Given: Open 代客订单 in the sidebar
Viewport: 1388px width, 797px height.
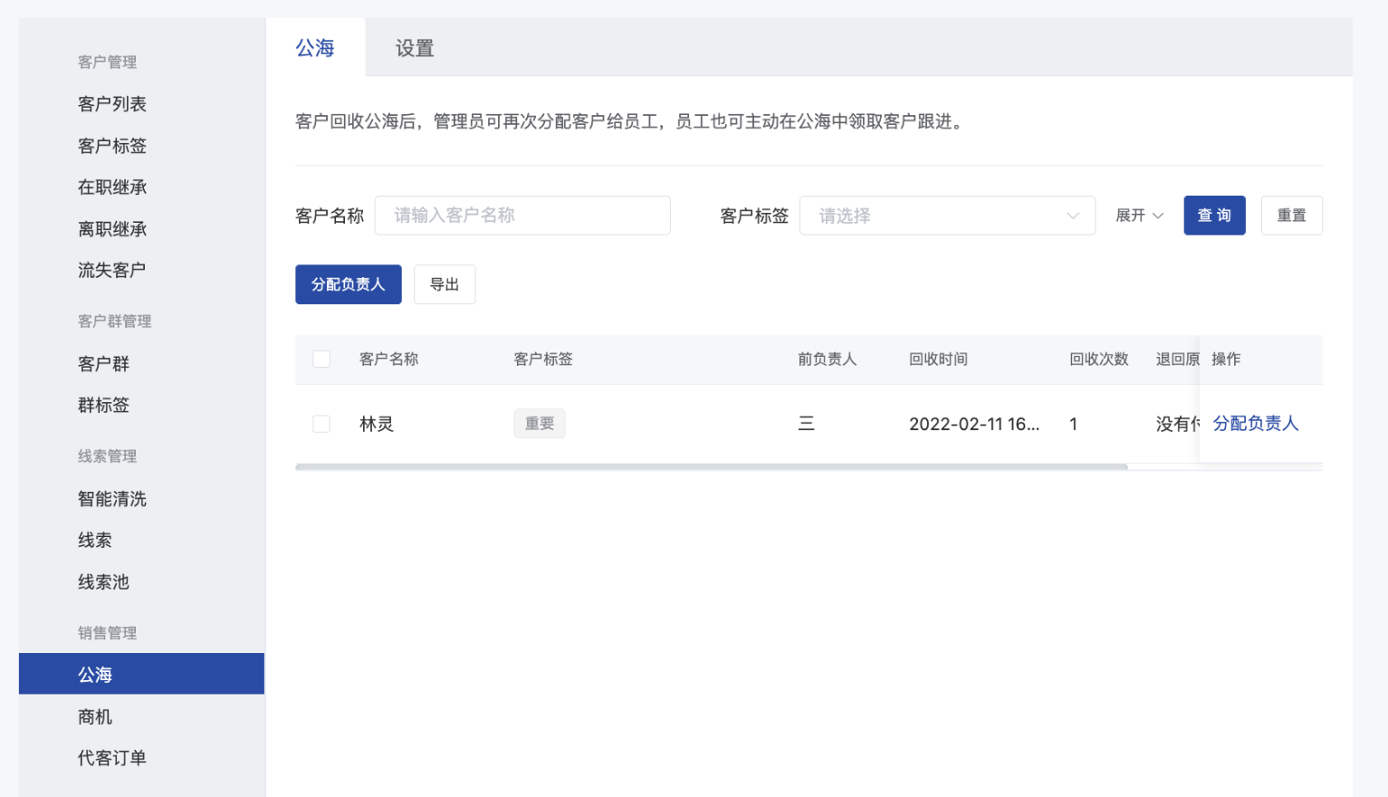Looking at the screenshot, I should click(x=112, y=758).
